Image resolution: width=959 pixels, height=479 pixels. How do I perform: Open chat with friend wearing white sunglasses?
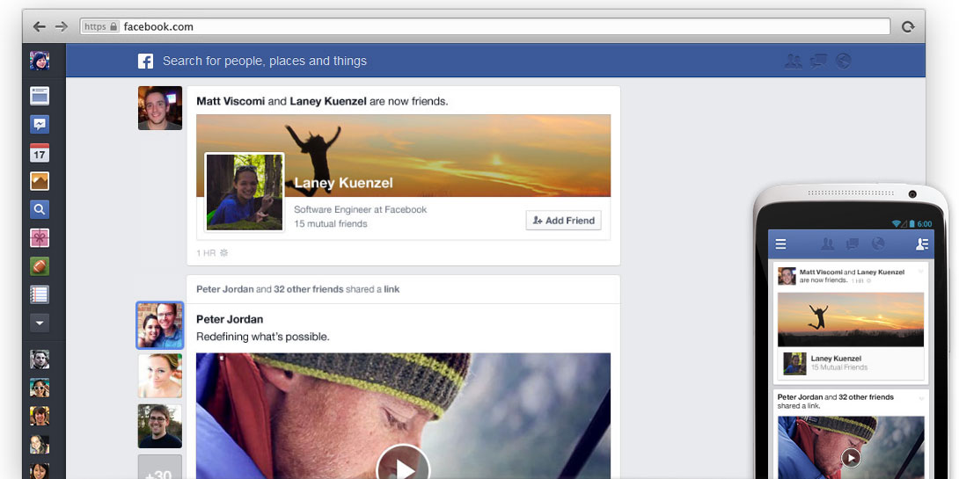[x=40, y=388]
